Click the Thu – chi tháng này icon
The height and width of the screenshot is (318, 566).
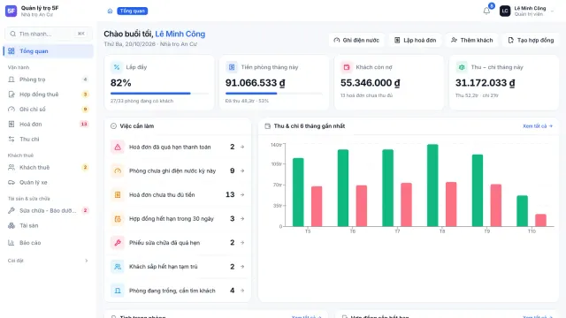pyautogui.click(x=462, y=67)
